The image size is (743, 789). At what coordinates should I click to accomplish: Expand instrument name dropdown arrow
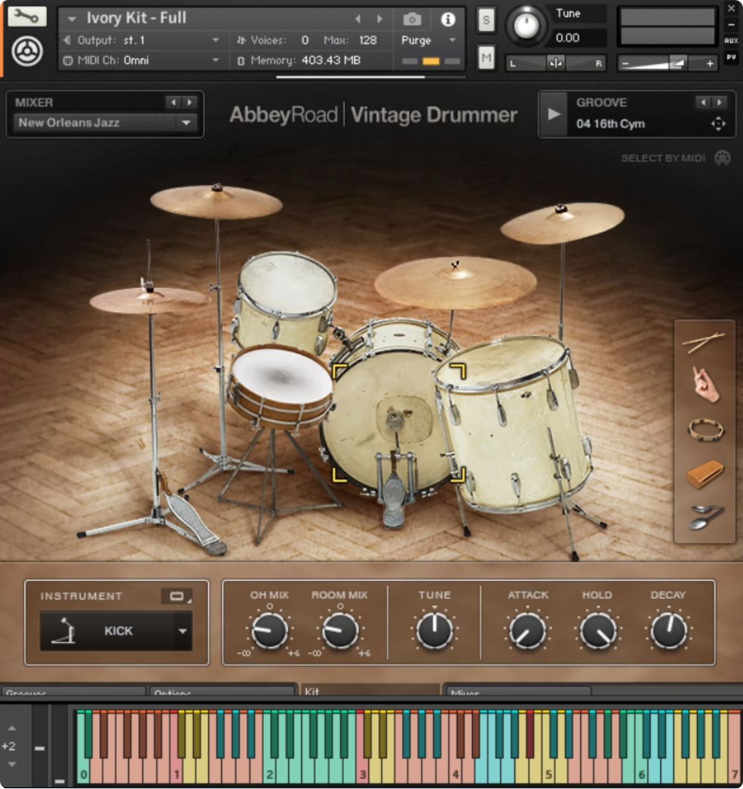coord(72,19)
